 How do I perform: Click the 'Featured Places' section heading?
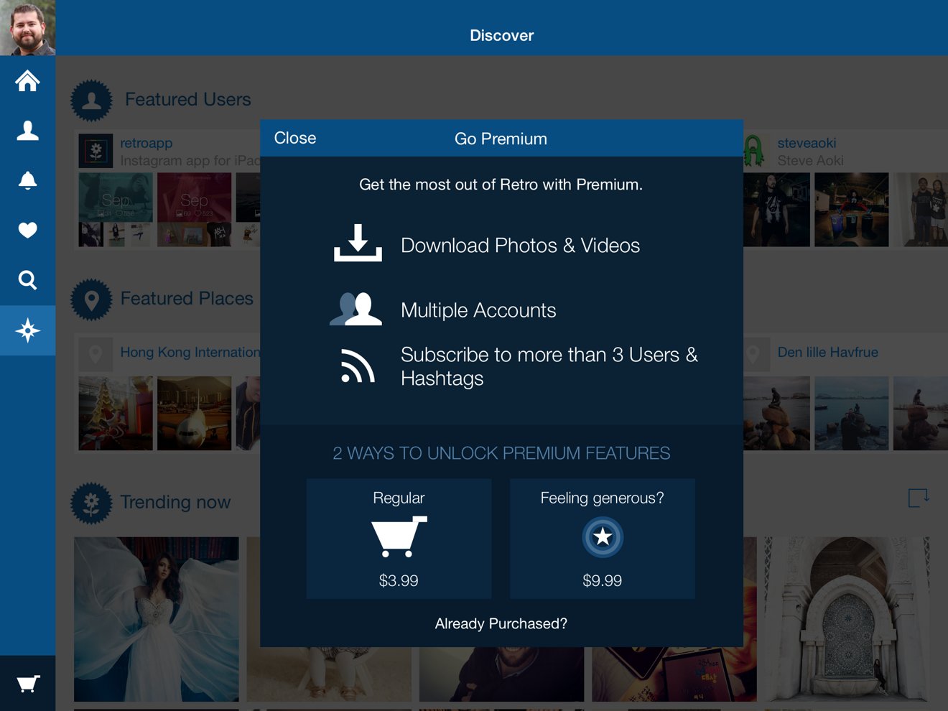[187, 298]
